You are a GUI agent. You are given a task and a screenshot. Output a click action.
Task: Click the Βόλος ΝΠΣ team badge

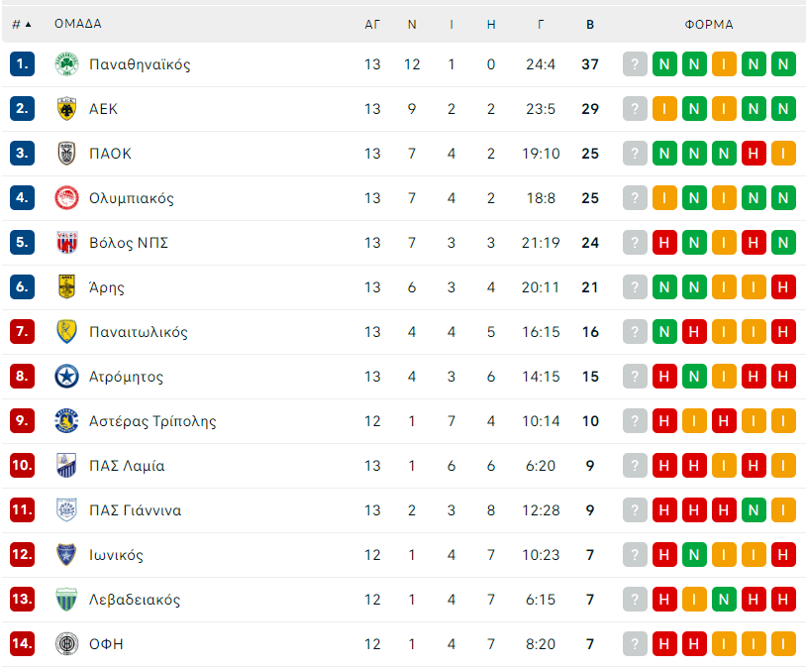click(66, 243)
